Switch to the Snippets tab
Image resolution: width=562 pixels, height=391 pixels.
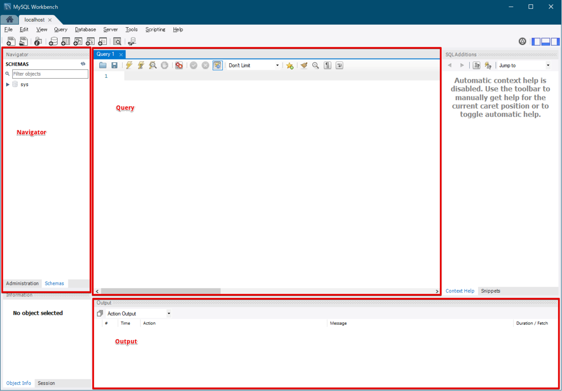pos(490,291)
